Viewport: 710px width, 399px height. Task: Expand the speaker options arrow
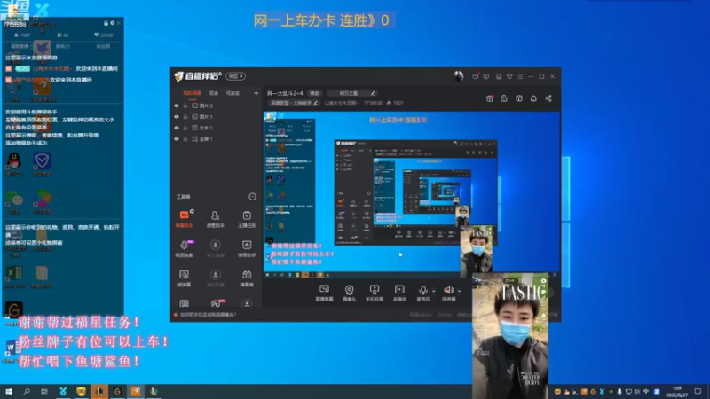pos(459,291)
